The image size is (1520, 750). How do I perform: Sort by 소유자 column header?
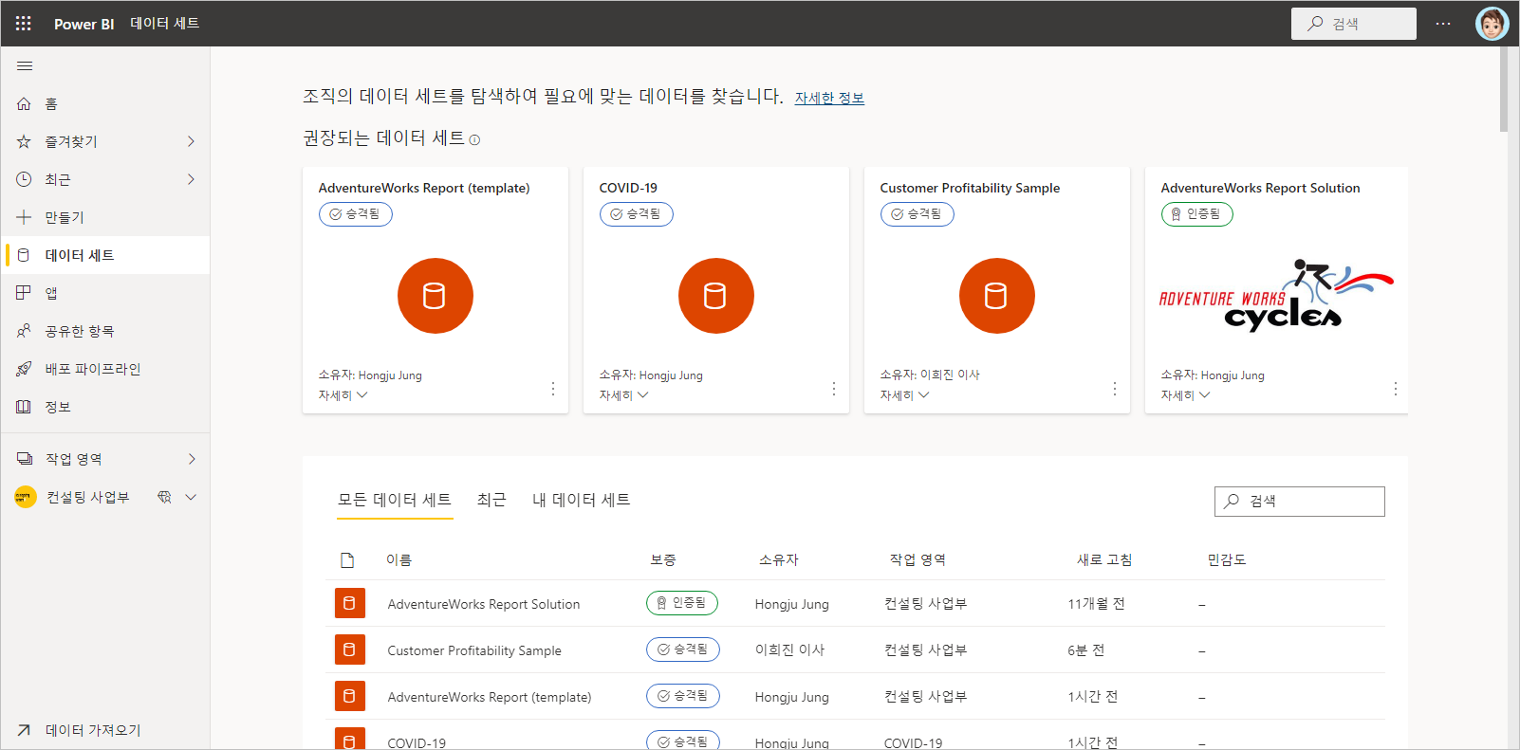778,560
